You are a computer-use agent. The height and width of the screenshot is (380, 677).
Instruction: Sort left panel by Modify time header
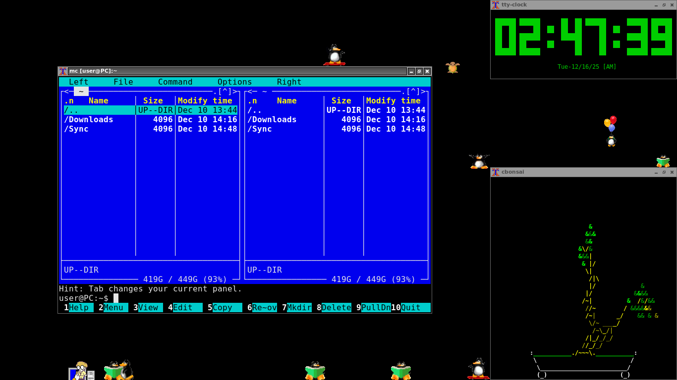(205, 101)
